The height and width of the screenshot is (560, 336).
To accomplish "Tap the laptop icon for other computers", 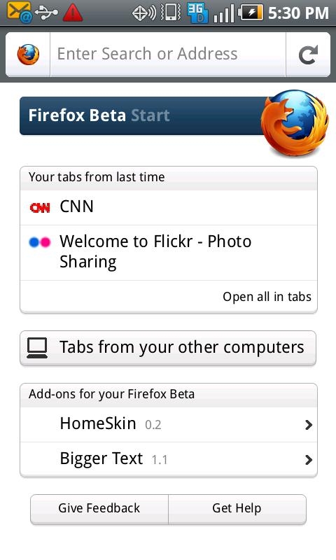I will pos(37,348).
